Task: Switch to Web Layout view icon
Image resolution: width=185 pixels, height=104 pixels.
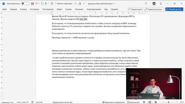Action: click(156, 102)
